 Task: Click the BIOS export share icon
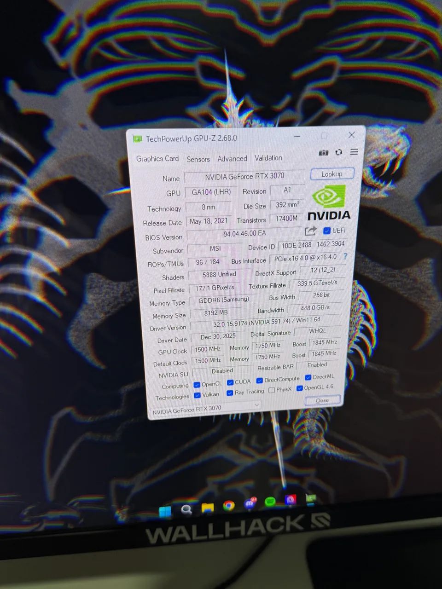[x=311, y=231]
